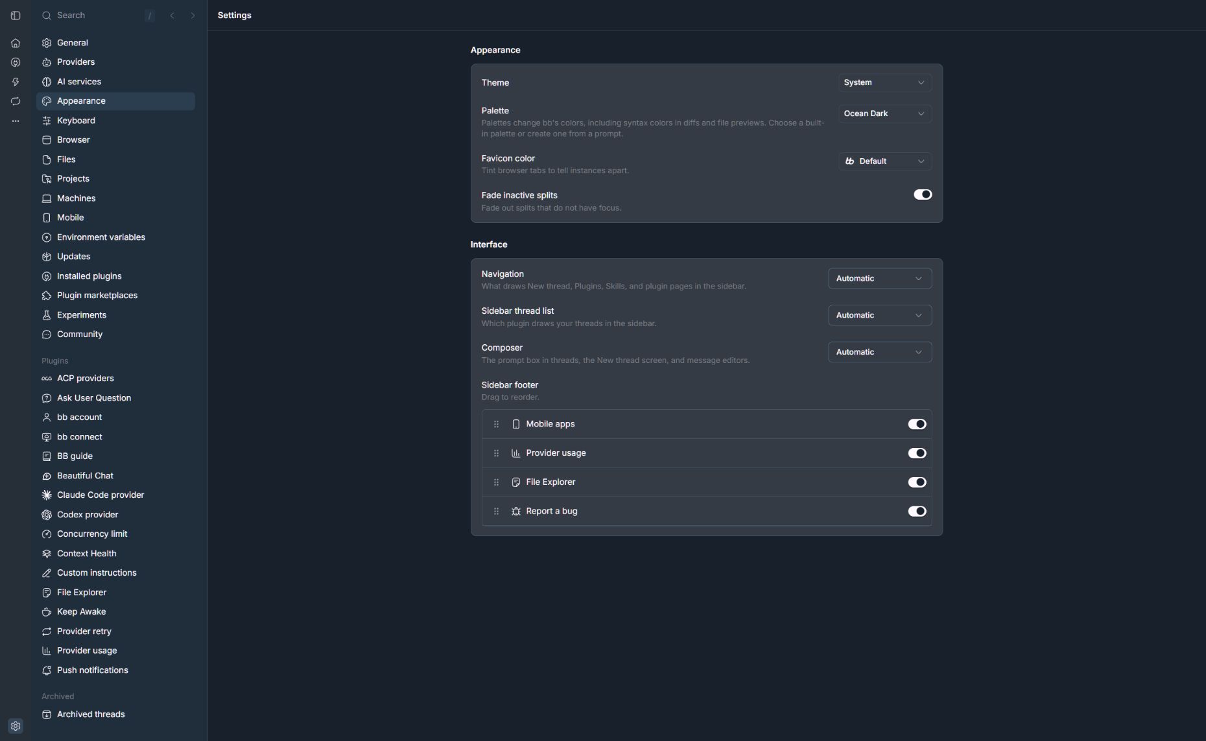Select Providers in settings sidebar
This screenshot has height=741, width=1206.
pyautogui.click(x=116, y=62)
